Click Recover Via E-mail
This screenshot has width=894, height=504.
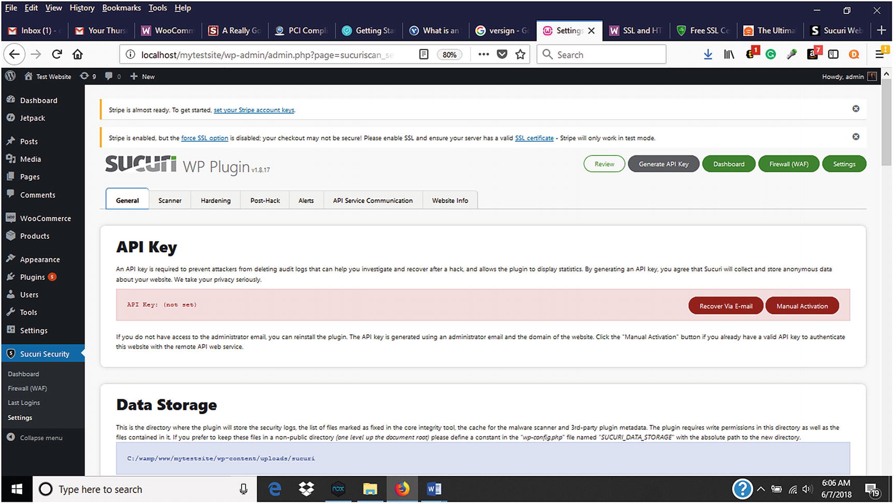pyautogui.click(x=726, y=306)
